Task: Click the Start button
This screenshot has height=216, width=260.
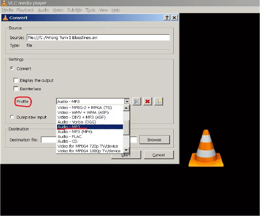Action: tap(126, 155)
